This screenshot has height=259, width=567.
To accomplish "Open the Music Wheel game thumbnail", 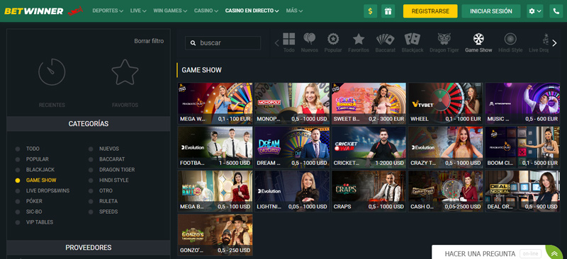I will click(x=522, y=103).
